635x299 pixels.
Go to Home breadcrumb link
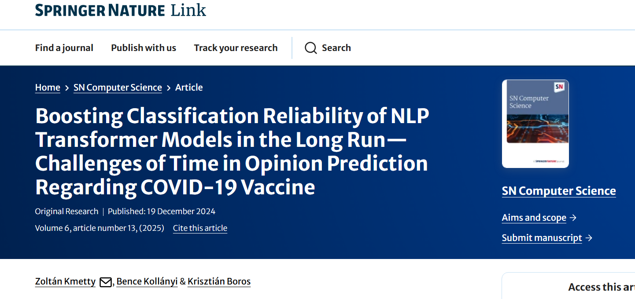pyautogui.click(x=48, y=88)
